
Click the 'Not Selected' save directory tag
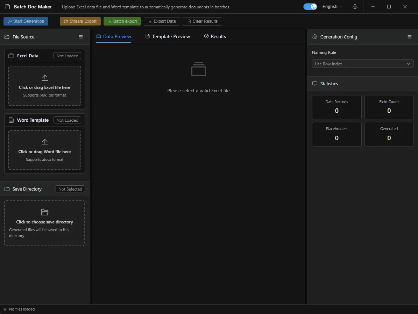[70, 189]
